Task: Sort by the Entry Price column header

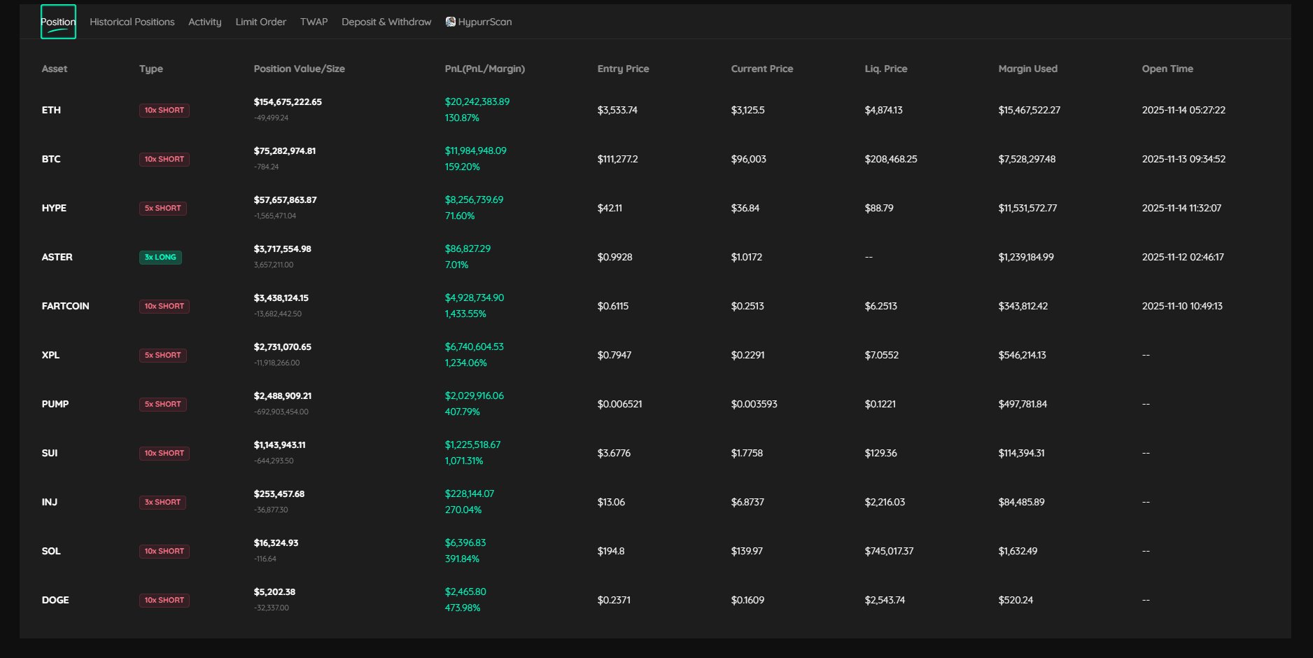Action: (x=622, y=69)
